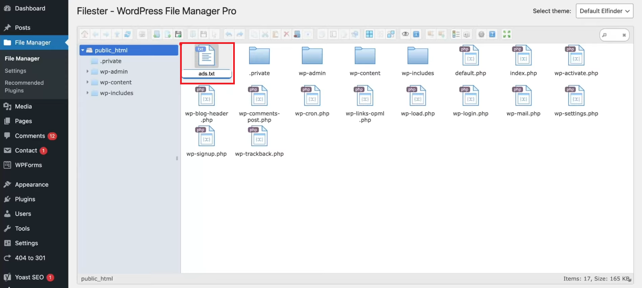Select the wp-content tree folder
This screenshot has height=288, width=642.
pos(116,82)
